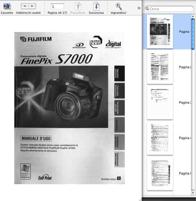Open the Pagina 2 thumbnail
The image size is (196, 201).
[x=160, y=67]
